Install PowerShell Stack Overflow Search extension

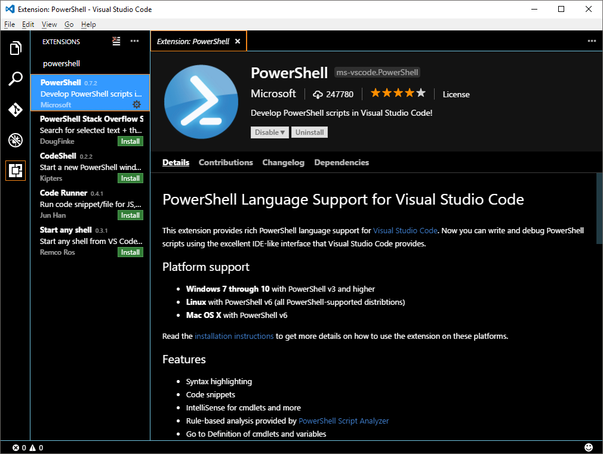(x=130, y=141)
